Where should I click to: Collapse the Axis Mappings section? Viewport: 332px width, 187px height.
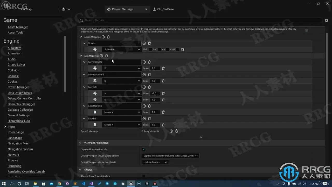[x=81, y=56]
